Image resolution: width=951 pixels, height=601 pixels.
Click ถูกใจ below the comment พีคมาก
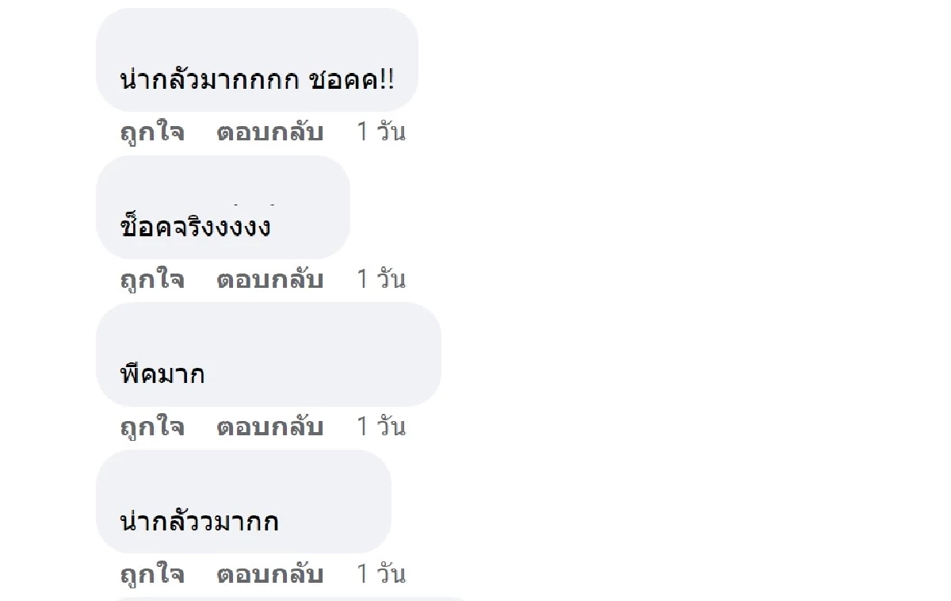151,427
